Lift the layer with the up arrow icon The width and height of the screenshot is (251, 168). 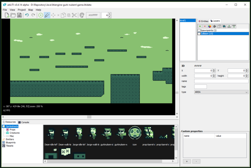pos(229,26)
